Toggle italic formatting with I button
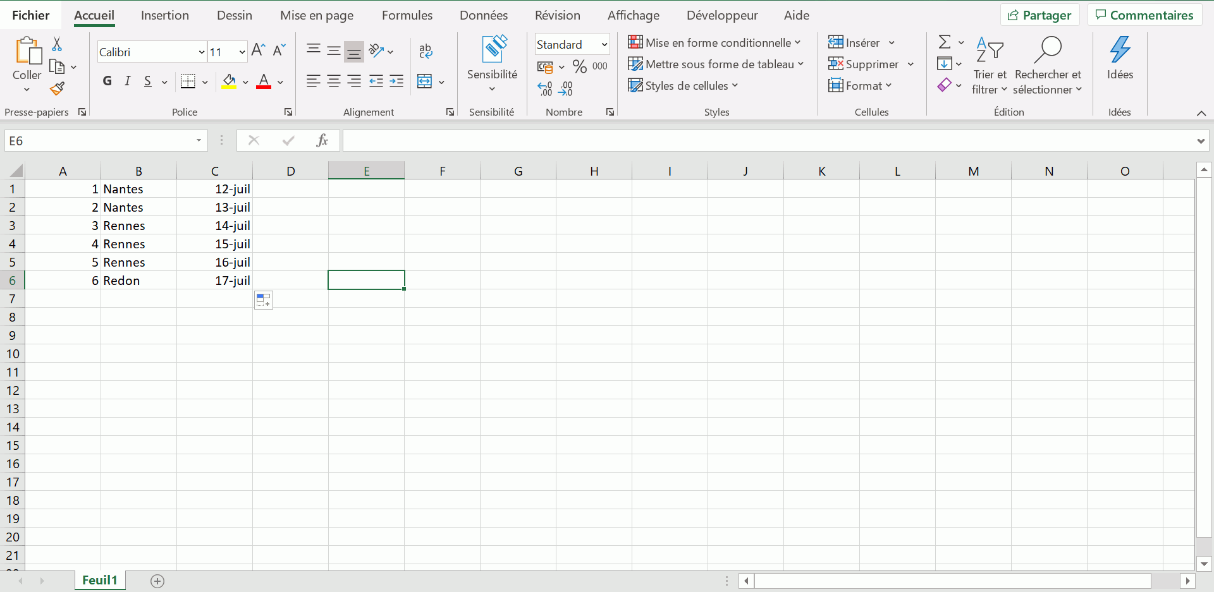Screen dimensions: 1214x592 [128, 81]
